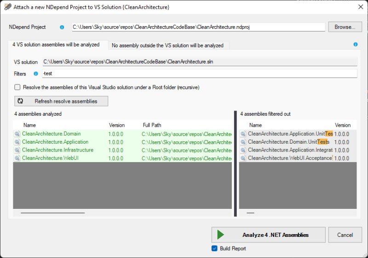Viewport: 368px width, 258px height.
Task: Select CleanArchitecture.Application.Integration filtered assembly
Action: (290, 150)
